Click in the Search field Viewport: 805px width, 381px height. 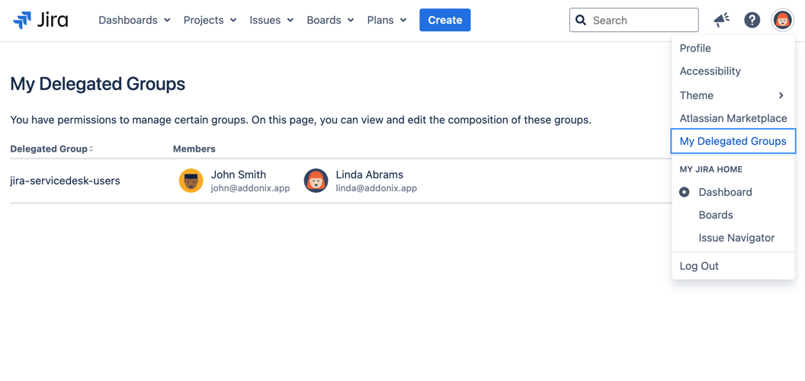tap(634, 20)
